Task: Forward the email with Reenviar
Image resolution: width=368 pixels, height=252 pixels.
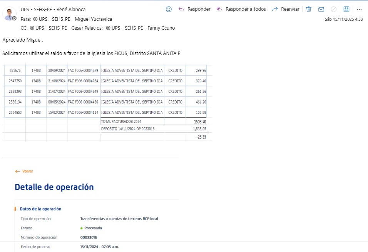Action: 285,9
